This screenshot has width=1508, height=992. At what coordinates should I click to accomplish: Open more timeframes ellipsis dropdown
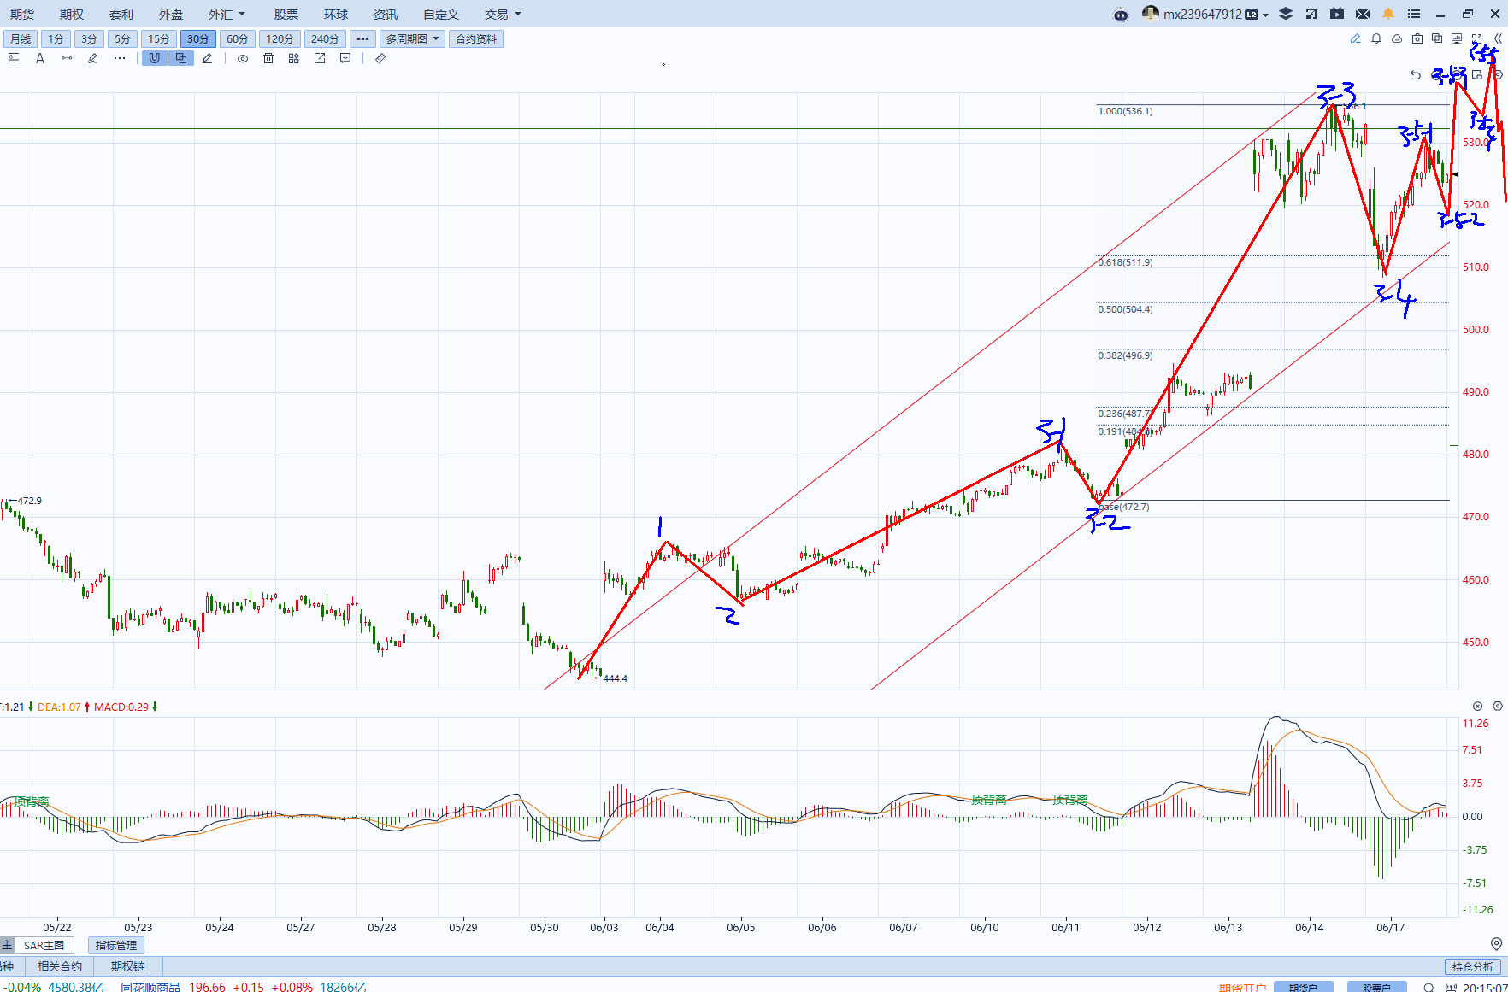(x=362, y=38)
